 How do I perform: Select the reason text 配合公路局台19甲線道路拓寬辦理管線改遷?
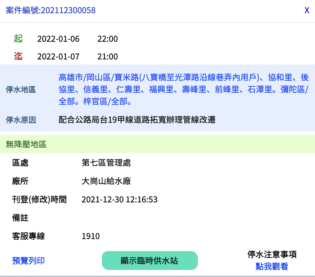coord(137,120)
